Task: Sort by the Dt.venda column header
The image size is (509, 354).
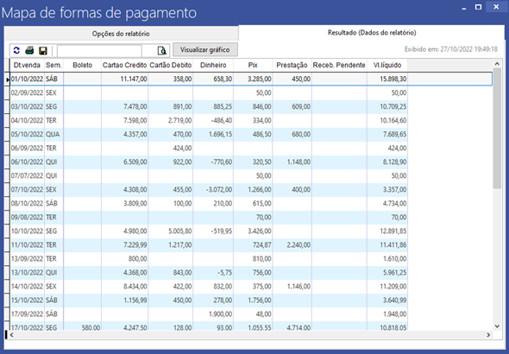Action: pyautogui.click(x=27, y=65)
